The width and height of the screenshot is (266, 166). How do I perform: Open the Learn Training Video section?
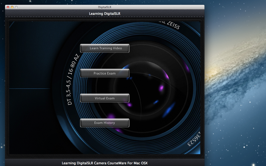(x=105, y=48)
